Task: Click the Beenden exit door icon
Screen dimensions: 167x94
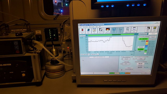Action: coord(82,31)
